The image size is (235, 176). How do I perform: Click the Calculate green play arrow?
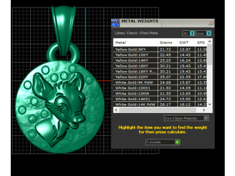tap(177, 142)
